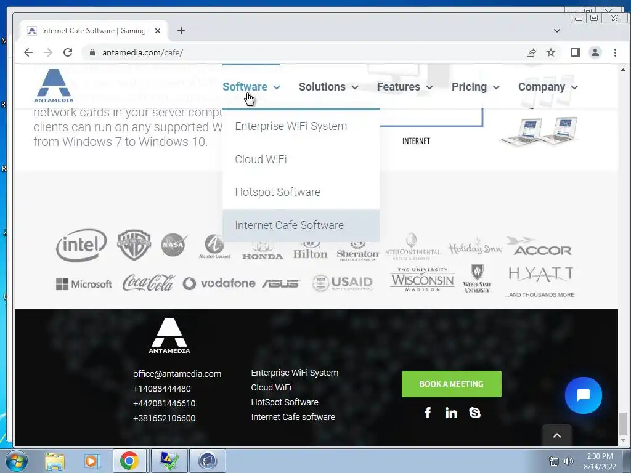This screenshot has width=631, height=473.
Task: Call +14088444480 number link
Action: pyautogui.click(x=162, y=389)
